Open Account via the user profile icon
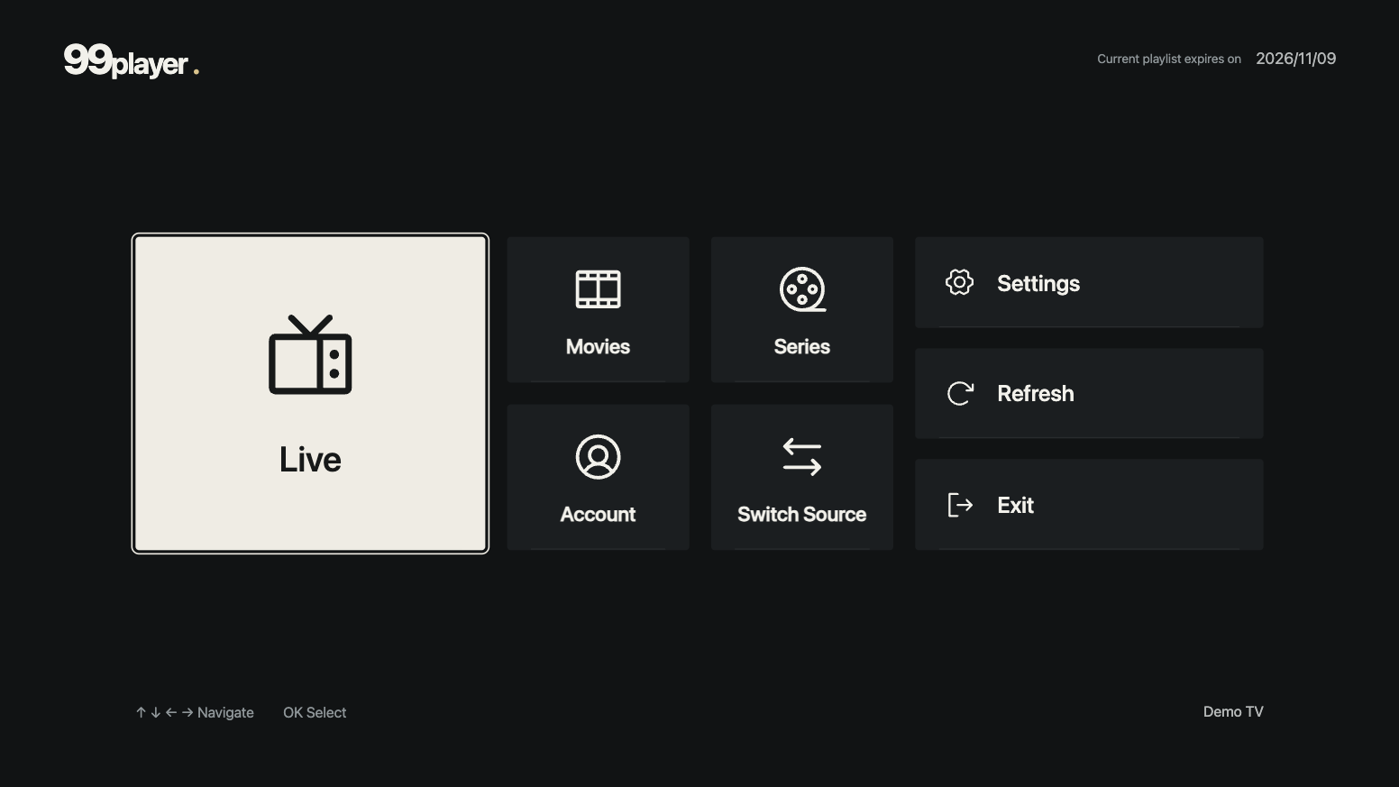Screen dimensions: 1399x787 tap(598, 457)
